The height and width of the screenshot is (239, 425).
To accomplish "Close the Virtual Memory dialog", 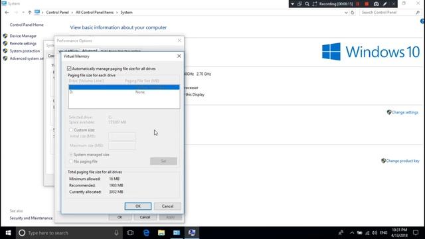I will [179, 56].
